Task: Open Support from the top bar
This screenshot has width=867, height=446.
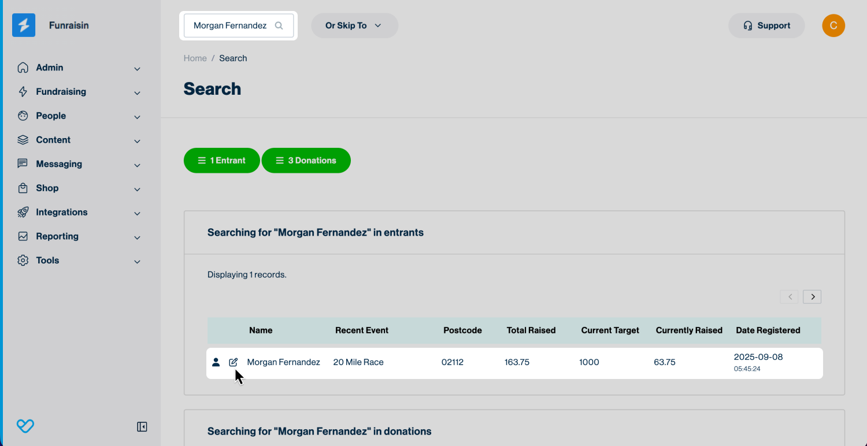Action: pos(766,26)
